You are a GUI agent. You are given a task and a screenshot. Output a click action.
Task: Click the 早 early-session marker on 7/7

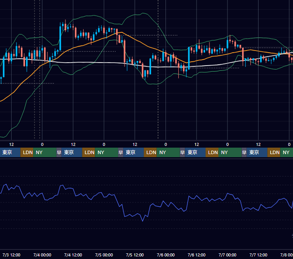click(244, 152)
